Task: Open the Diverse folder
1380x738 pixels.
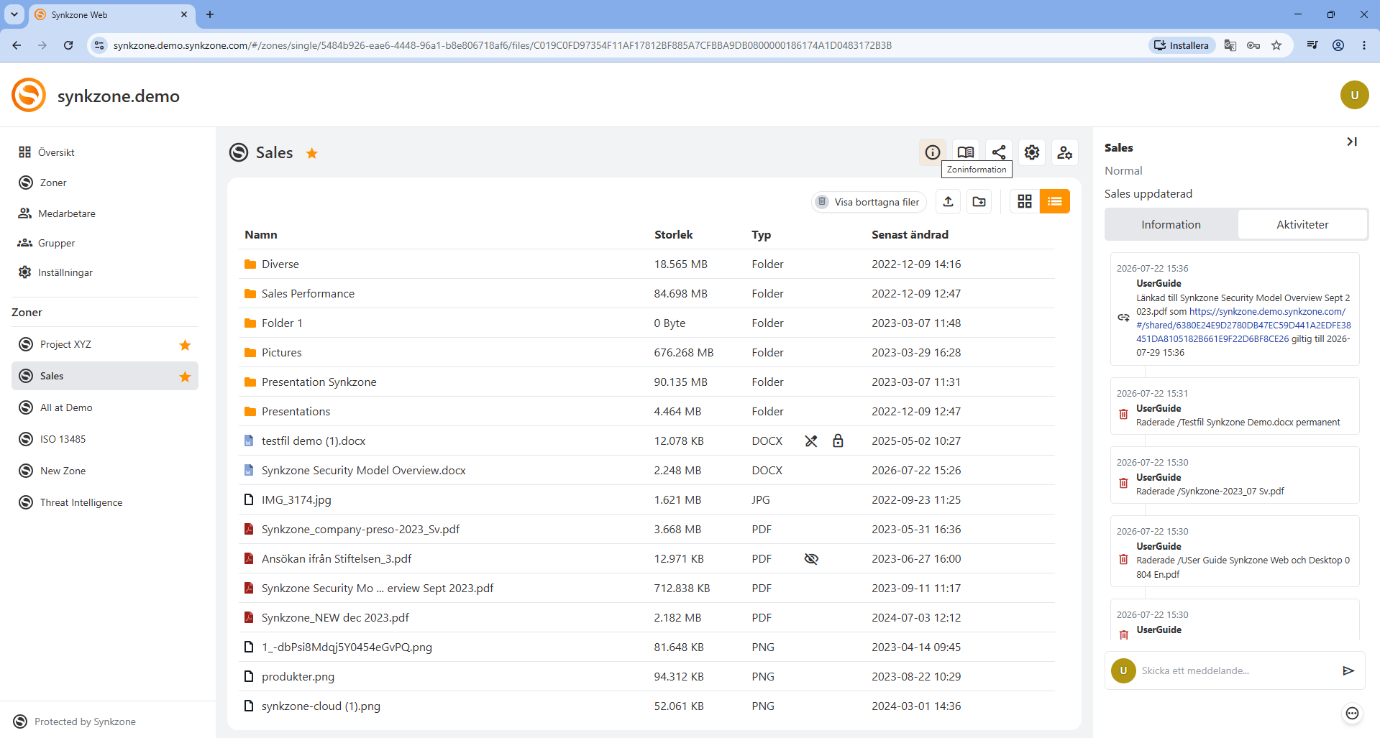Action: click(x=280, y=264)
